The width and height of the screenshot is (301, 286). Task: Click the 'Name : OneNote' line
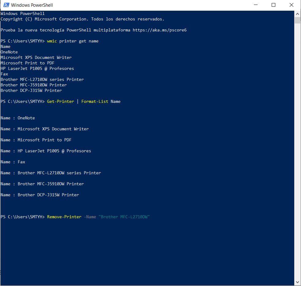coord(18,118)
